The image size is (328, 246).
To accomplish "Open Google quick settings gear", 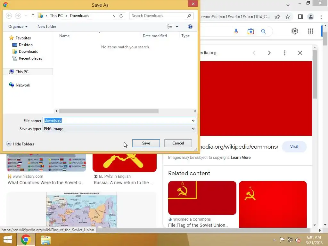I will pos(295,31).
